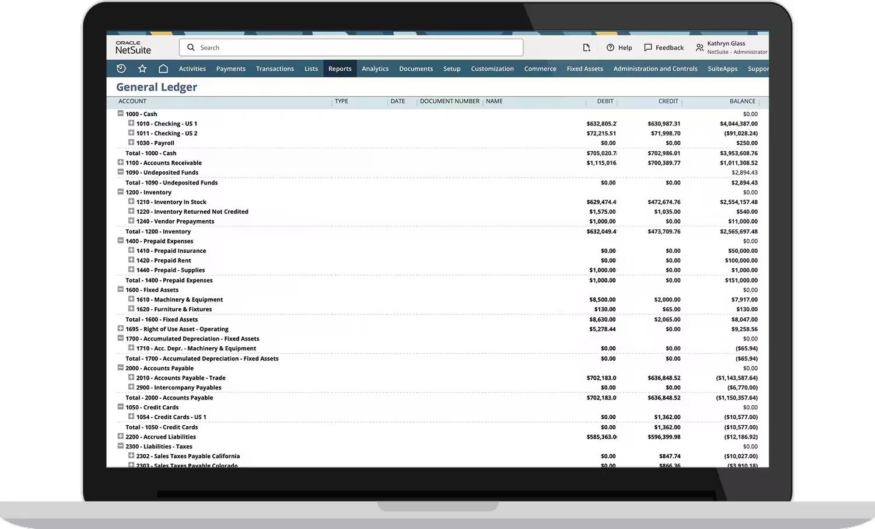Open the Activities menu
The image size is (875, 529).
(192, 68)
